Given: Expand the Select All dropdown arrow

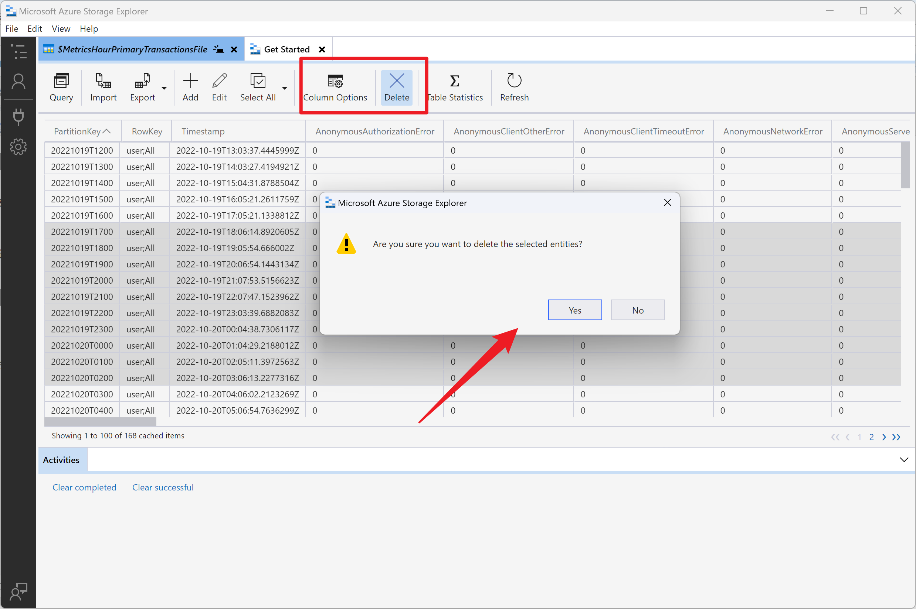Looking at the screenshot, I should click(285, 88).
